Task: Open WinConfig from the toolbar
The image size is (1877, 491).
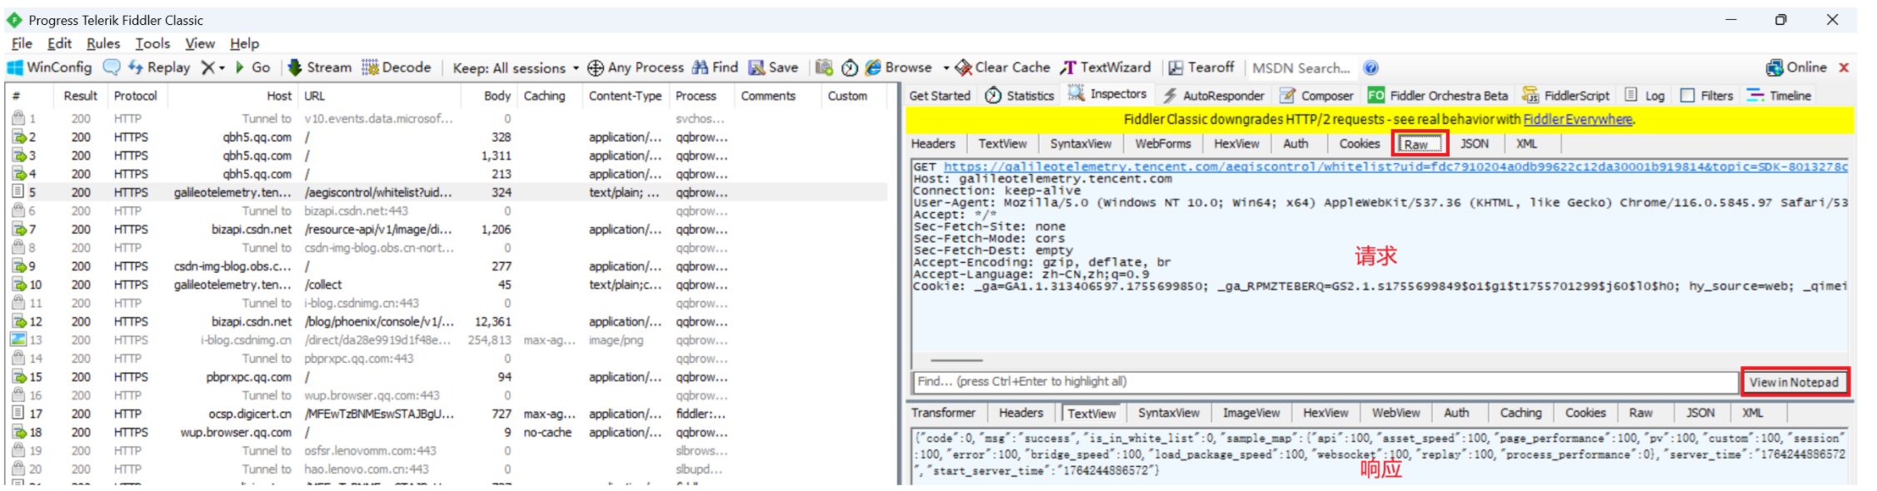Action: tap(50, 67)
